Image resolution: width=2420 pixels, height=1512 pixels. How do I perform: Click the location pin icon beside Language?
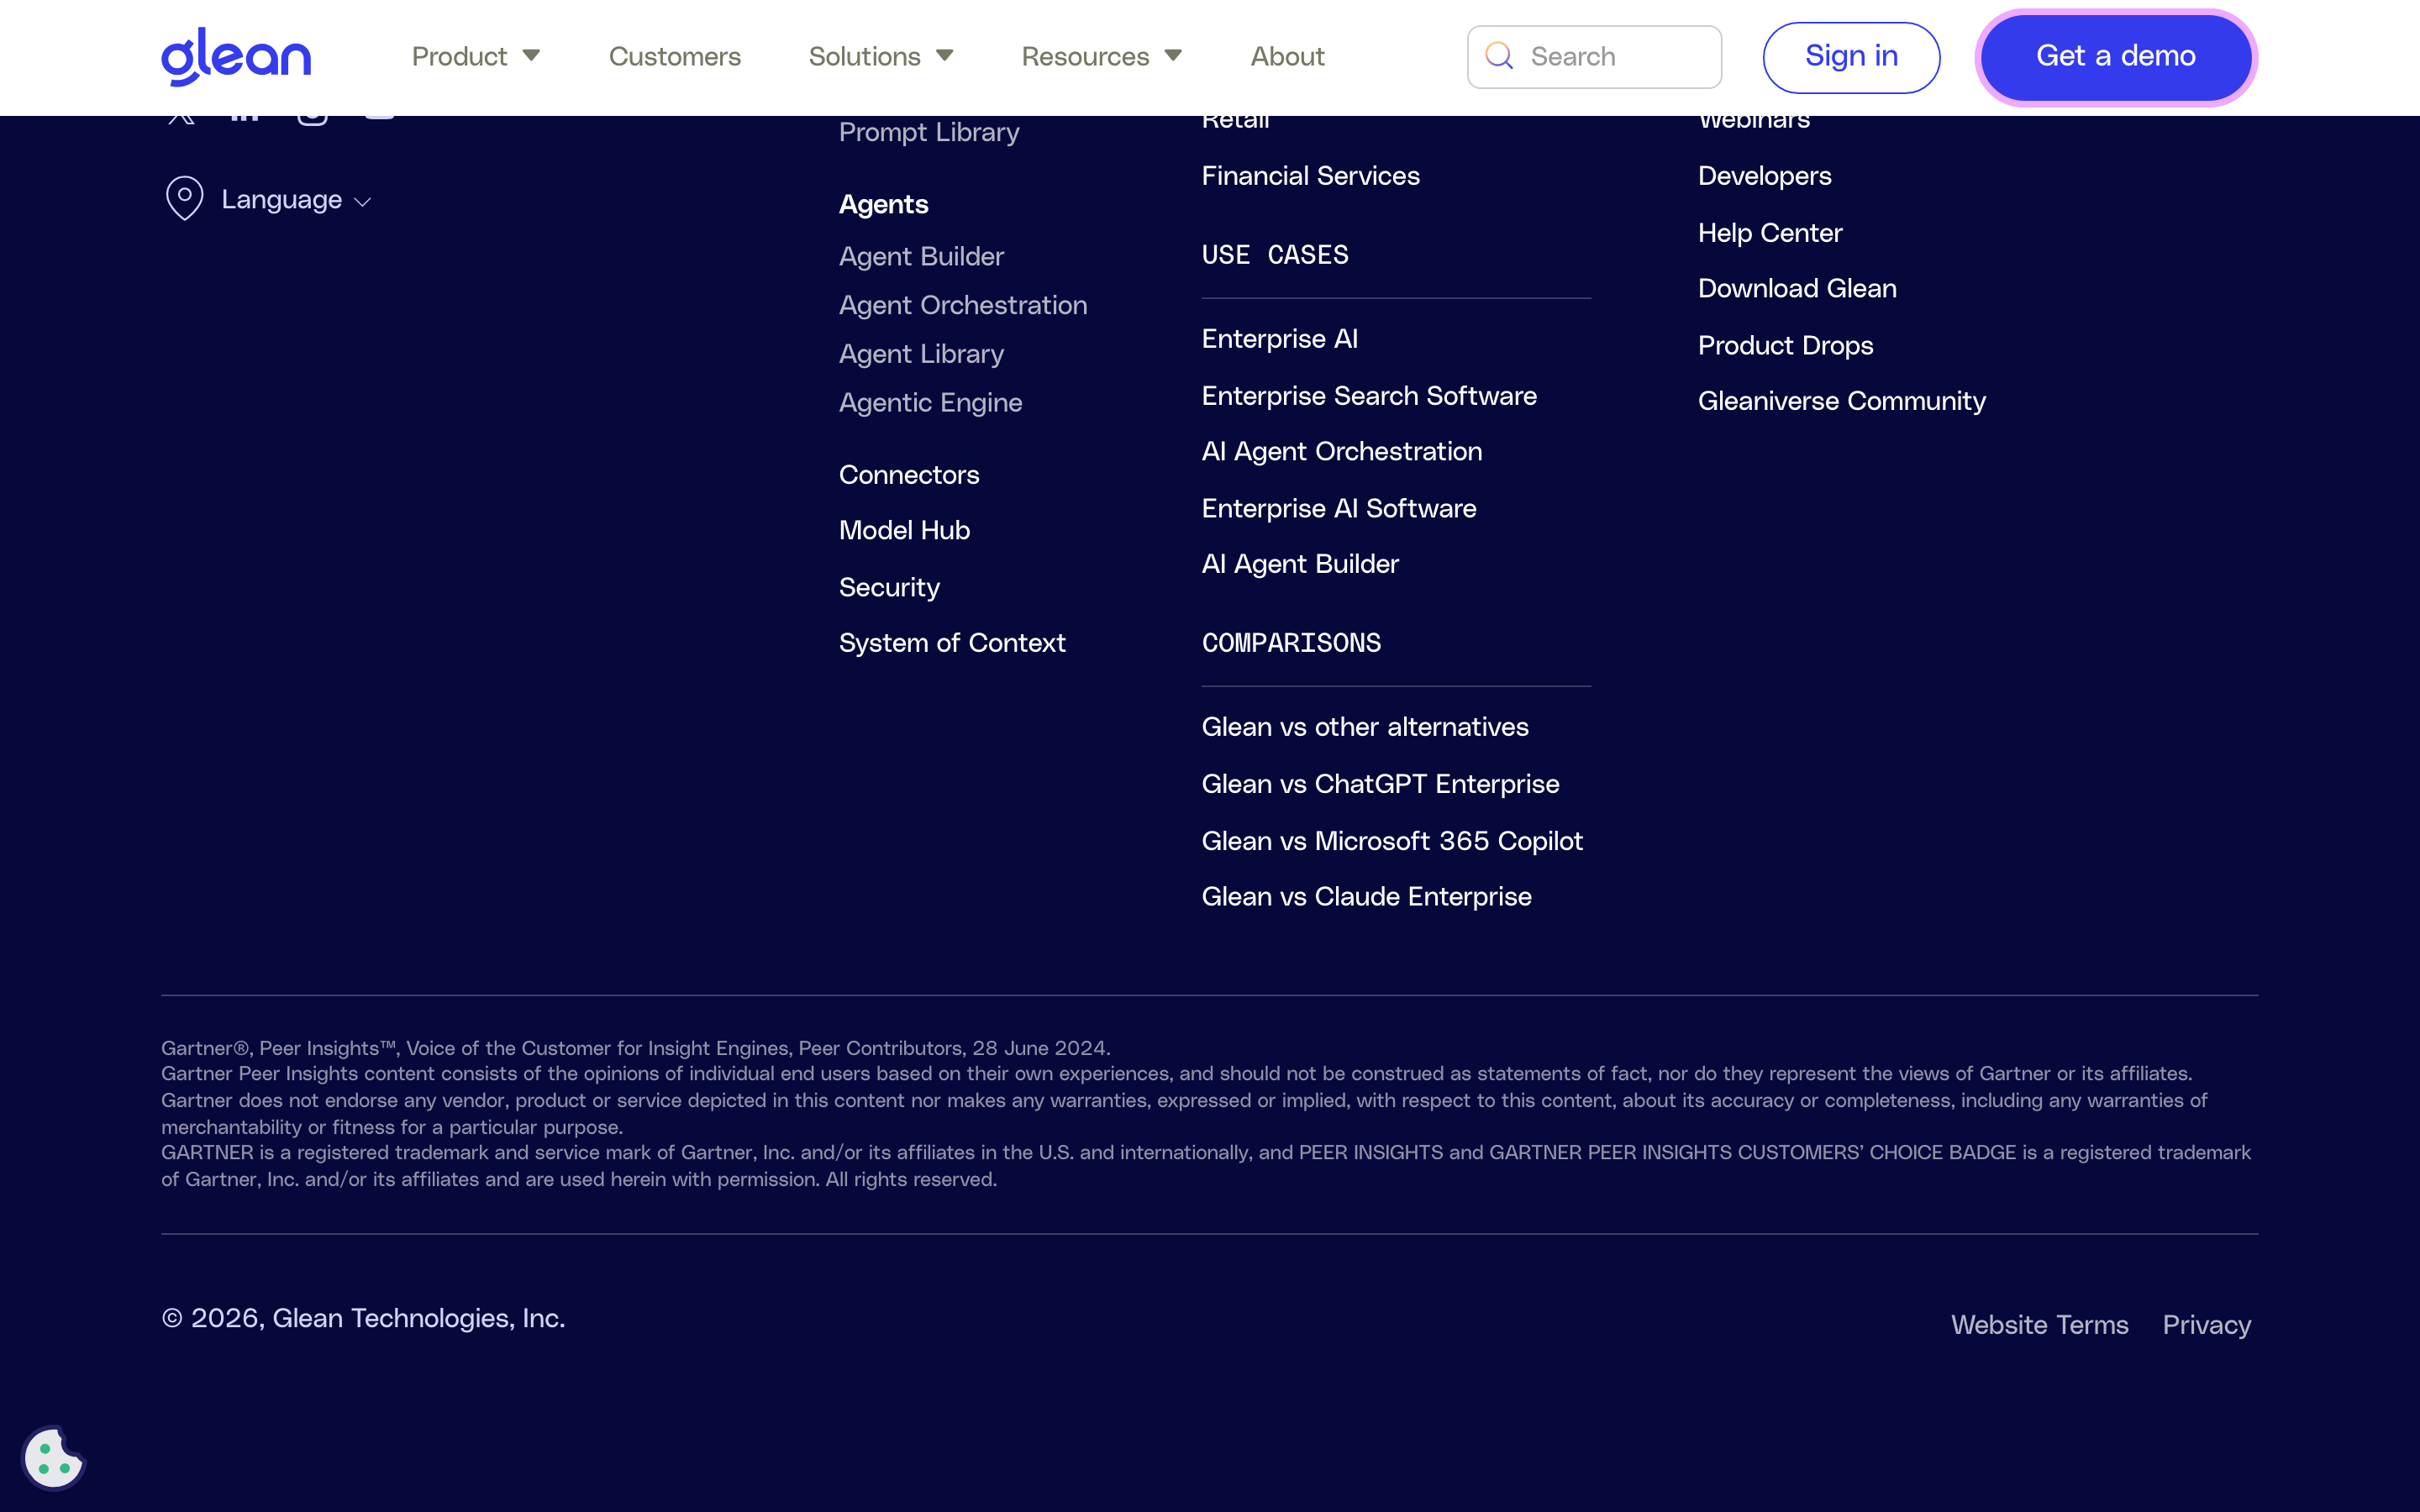[x=185, y=198]
